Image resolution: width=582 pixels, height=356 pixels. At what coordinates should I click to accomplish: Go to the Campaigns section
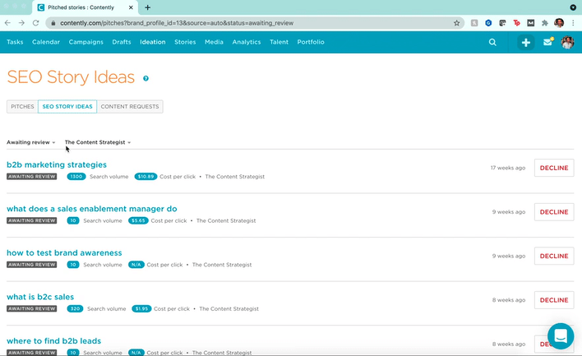(x=86, y=42)
